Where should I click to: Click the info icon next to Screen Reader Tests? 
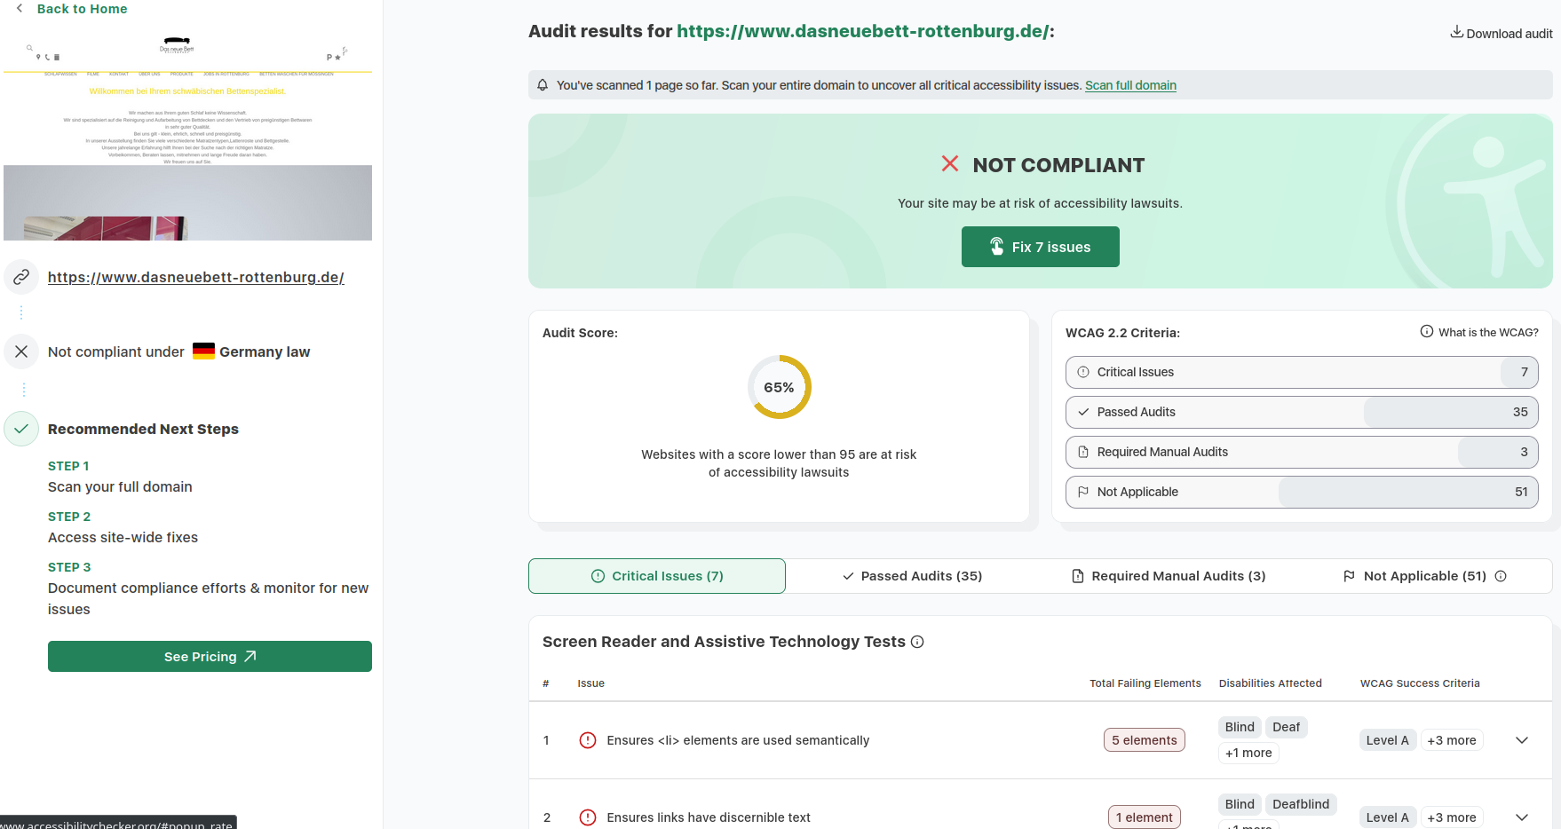[x=917, y=642]
